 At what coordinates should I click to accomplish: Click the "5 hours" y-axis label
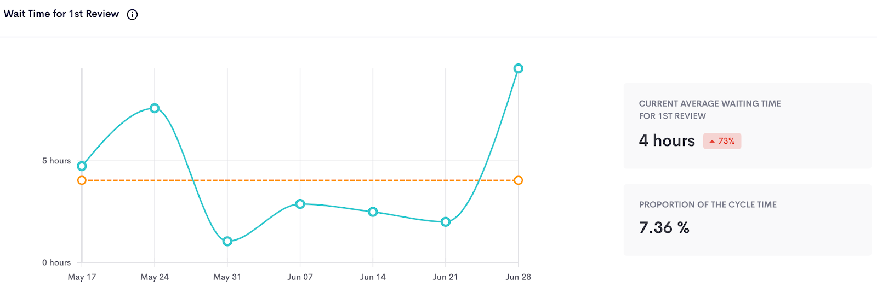(56, 161)
